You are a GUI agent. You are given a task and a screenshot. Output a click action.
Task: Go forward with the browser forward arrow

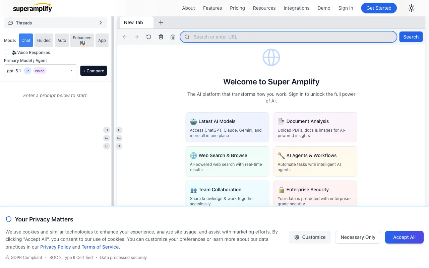coord(137,37)
